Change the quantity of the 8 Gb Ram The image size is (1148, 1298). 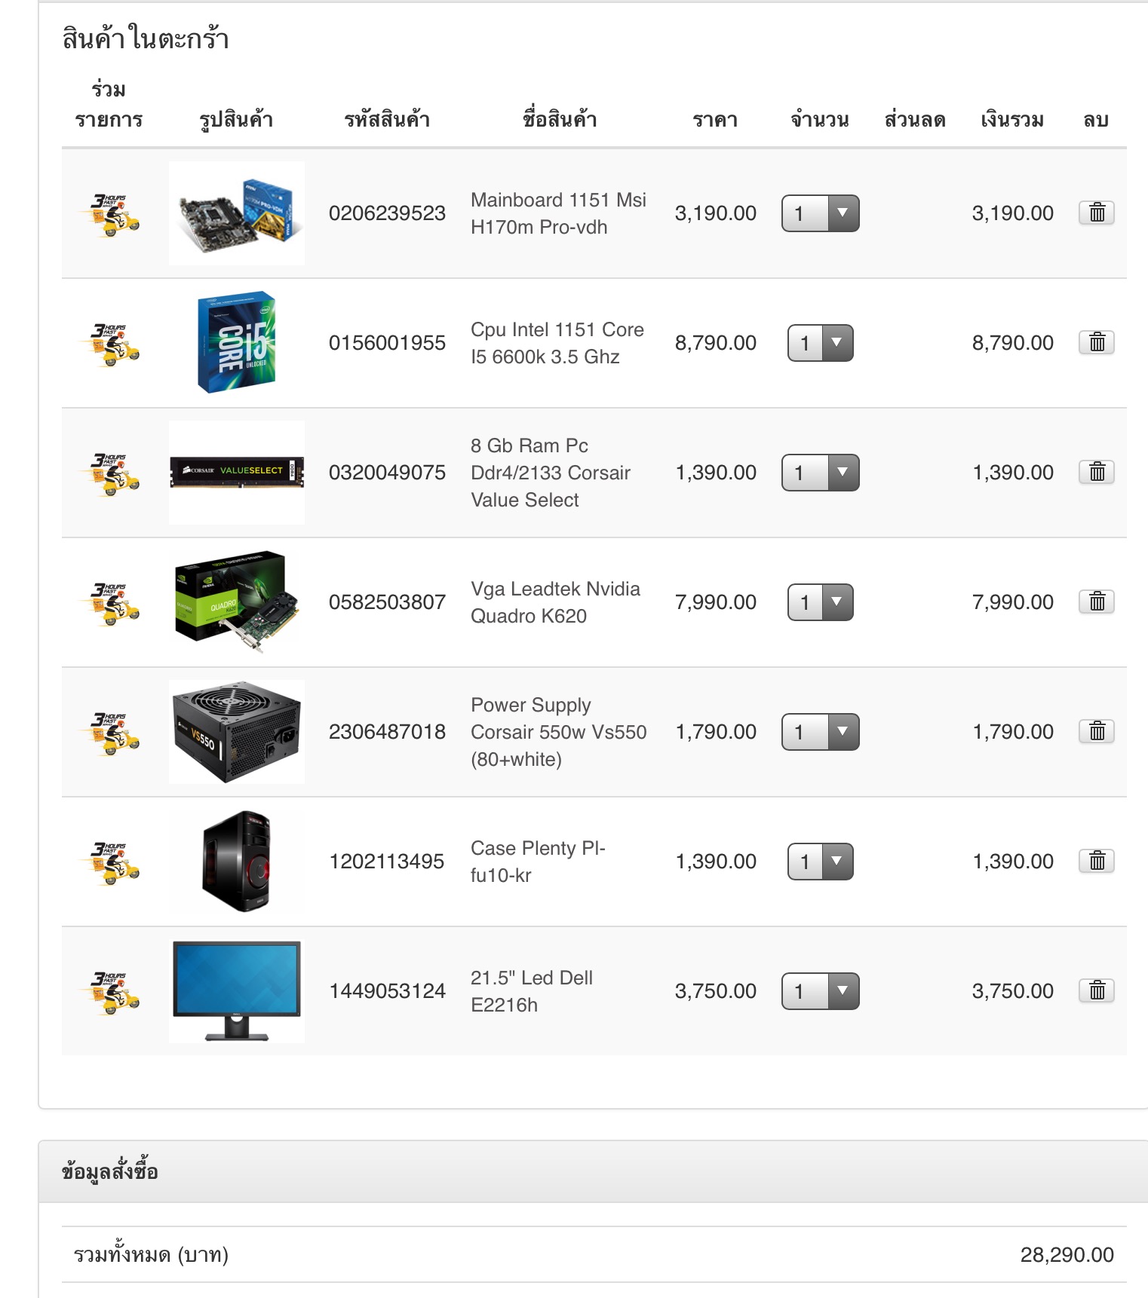pyautogui.click(x=821, y=473)
